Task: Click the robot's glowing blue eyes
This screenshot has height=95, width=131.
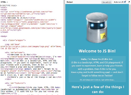Action: click(x=97, y=25)
